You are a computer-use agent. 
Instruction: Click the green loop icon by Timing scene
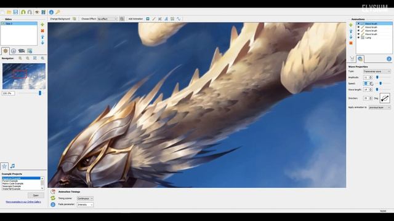pyautogui.click(x=53, y=198)
